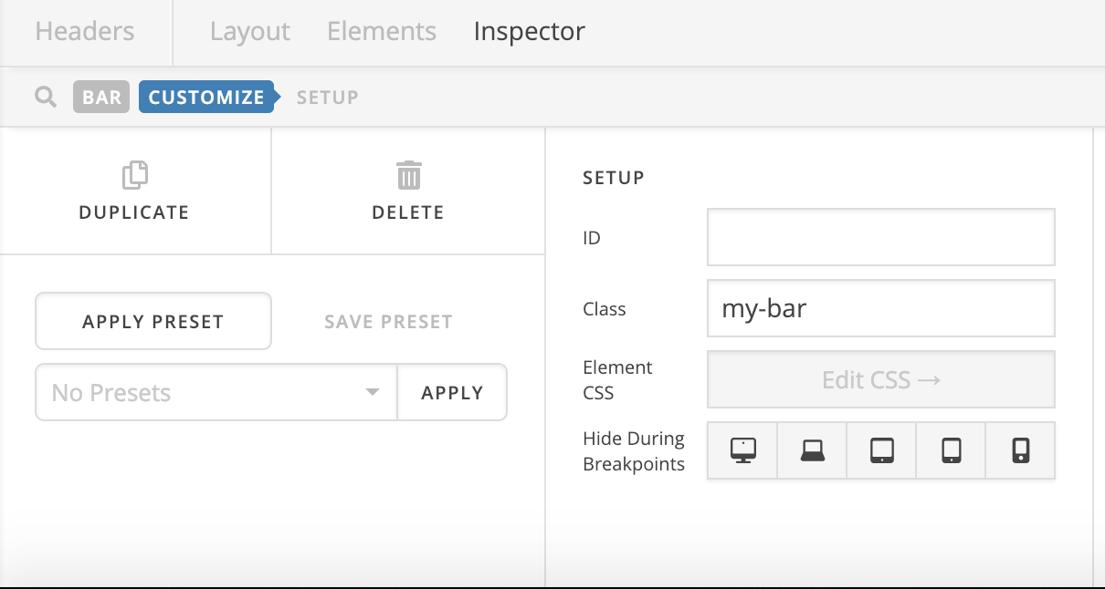Open the Elements tab
The height and width of the screenshot is (589, 1105).
(x=382, y=32)
